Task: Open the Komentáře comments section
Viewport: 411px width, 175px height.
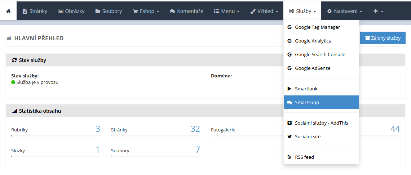Action: 186,11
